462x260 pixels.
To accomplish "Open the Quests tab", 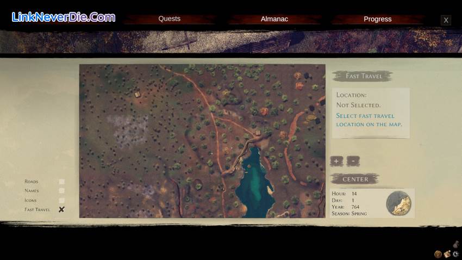I will point(169,19).
